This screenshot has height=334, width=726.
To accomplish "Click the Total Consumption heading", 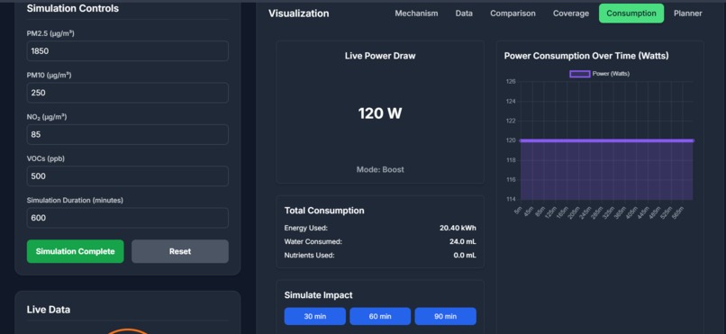I will point(324,211).
